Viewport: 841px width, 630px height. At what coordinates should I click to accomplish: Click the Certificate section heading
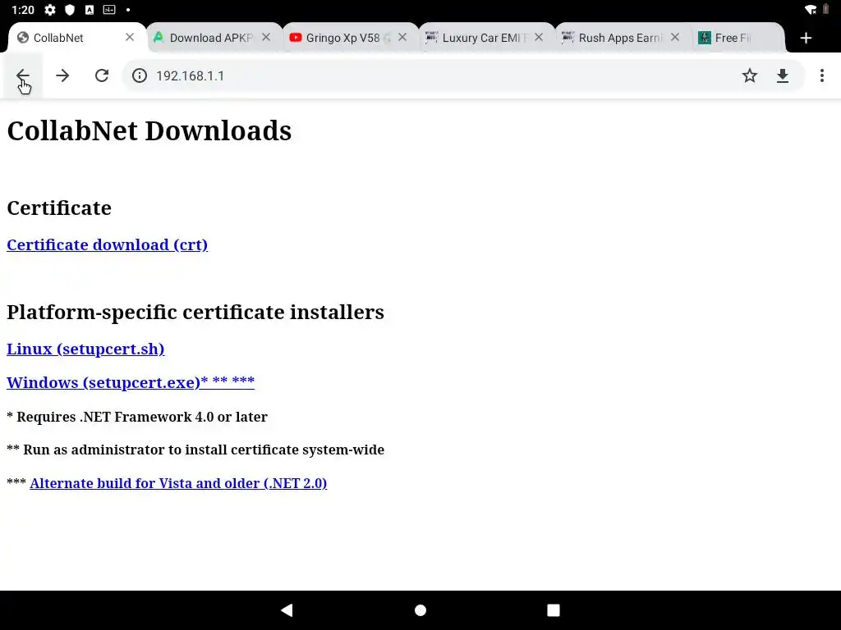click(x=59, y=208)
